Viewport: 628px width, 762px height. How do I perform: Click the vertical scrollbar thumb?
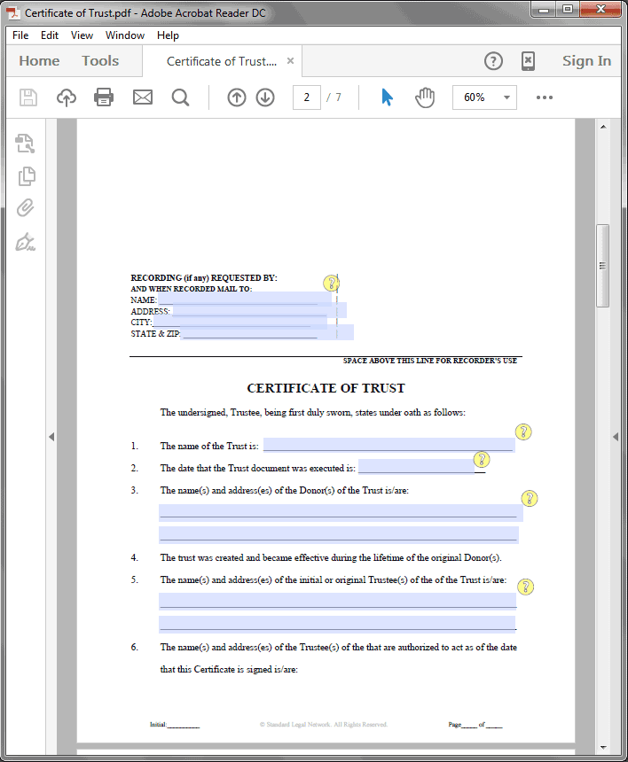(603, 266)
